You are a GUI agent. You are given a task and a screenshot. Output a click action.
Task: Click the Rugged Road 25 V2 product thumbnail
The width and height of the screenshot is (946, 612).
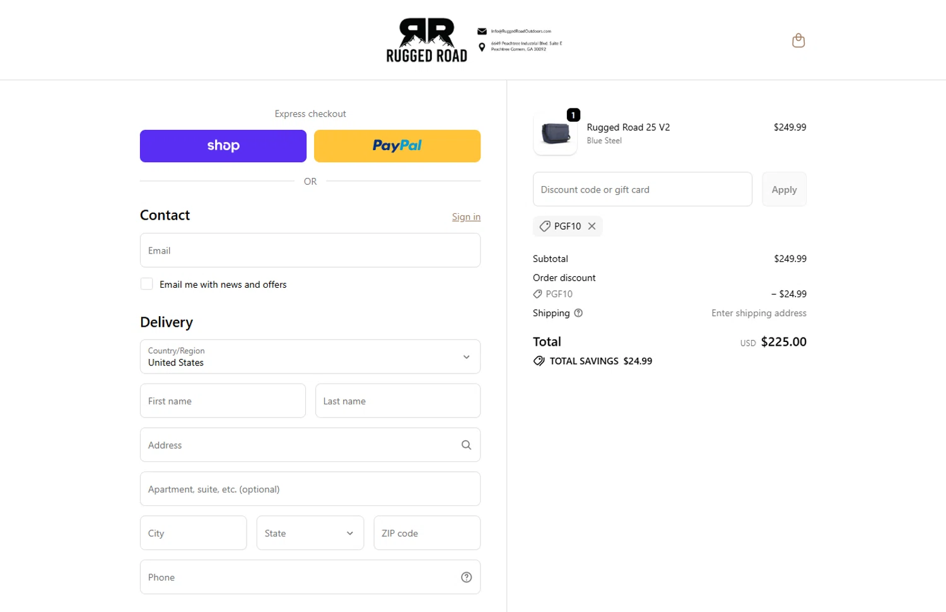[x=555, y=134]
